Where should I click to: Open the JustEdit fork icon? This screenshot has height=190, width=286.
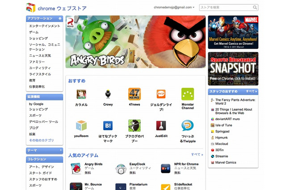161,125
